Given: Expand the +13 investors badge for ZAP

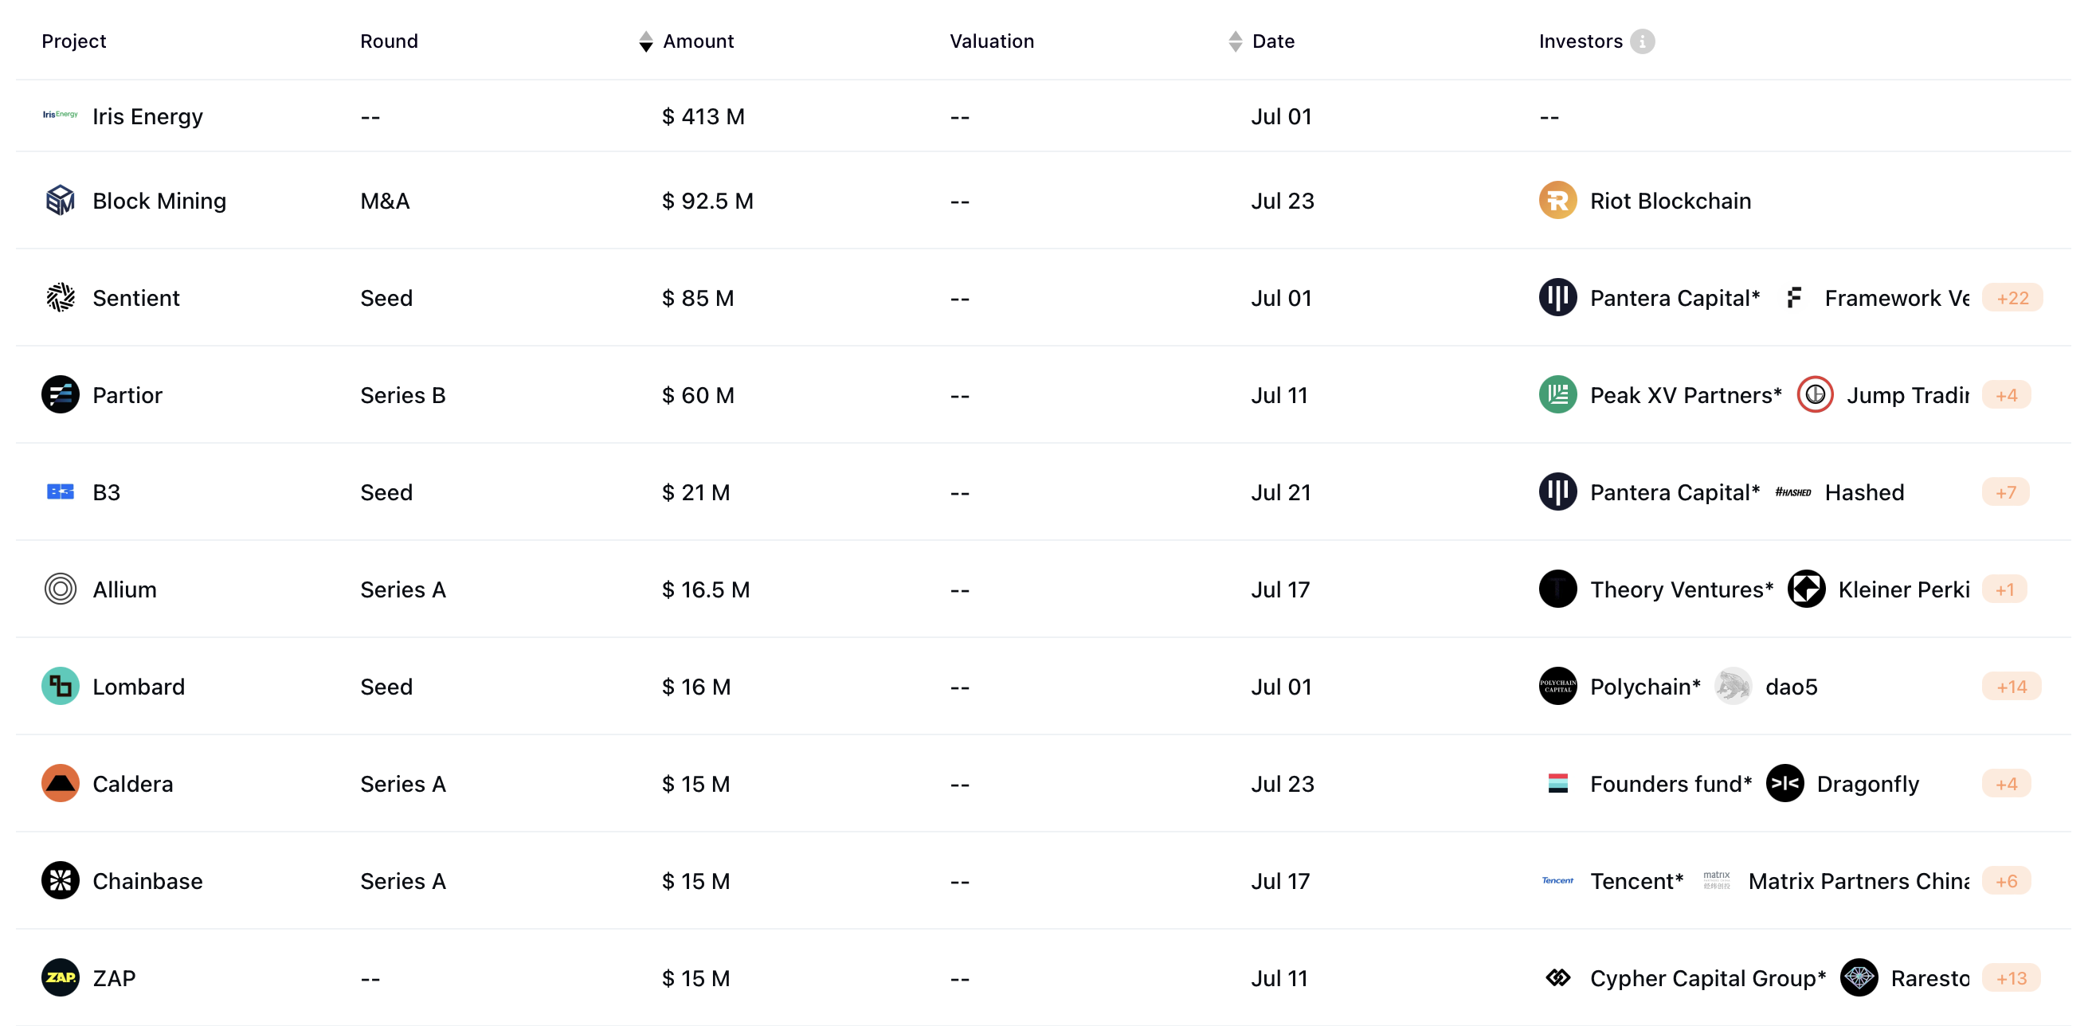Looking at the screenshot, I should [2011, 978].
